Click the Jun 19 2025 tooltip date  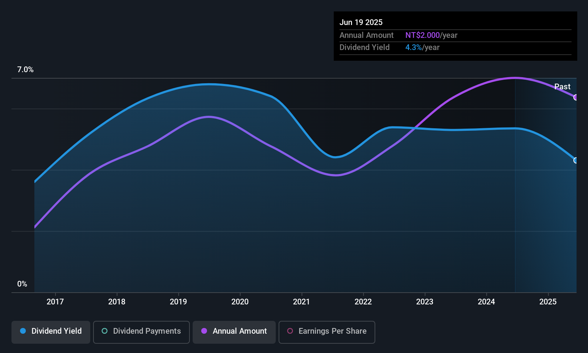(361, 22)
